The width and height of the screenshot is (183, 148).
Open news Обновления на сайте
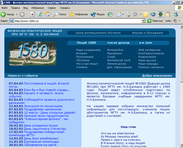(x=40, y=145)
